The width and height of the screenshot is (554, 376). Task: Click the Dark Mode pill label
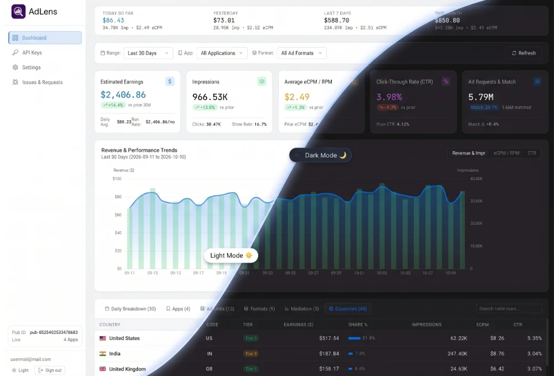[320, 156]
